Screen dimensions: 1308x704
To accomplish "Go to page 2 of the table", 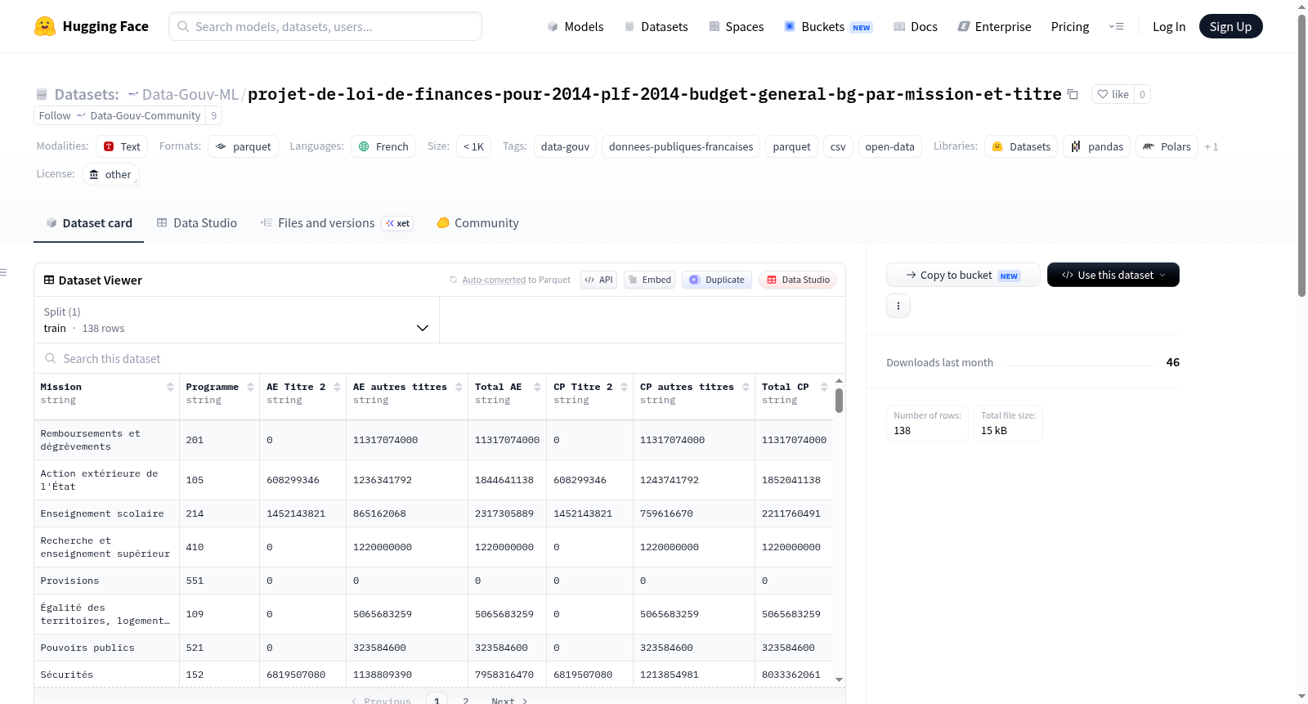I will [466, 700].
